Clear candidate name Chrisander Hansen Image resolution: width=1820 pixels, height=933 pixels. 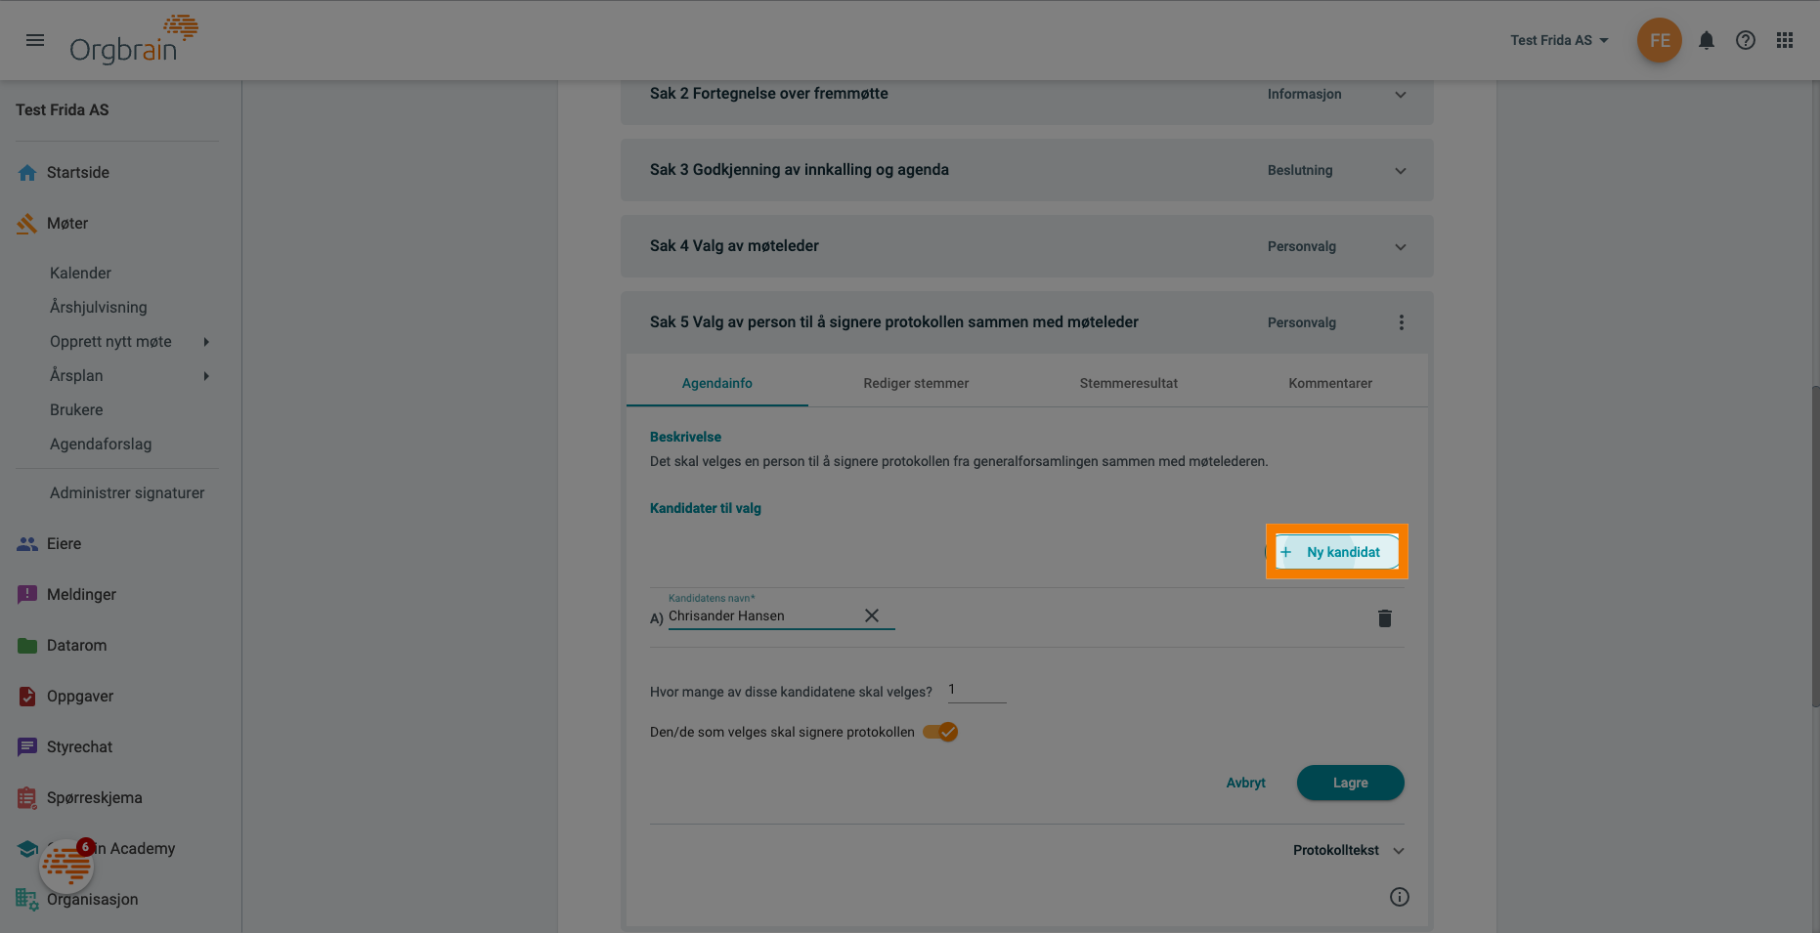pyautogui.click(x=872, y=615)
